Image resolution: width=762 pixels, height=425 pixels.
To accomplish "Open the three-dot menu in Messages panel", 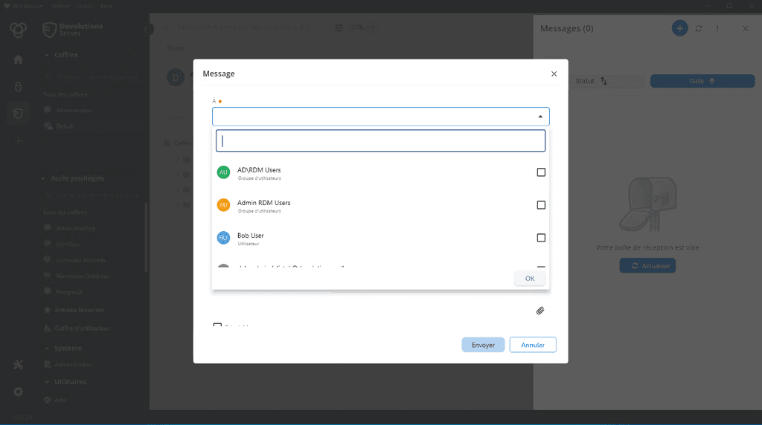I will [x=717, y=28].
